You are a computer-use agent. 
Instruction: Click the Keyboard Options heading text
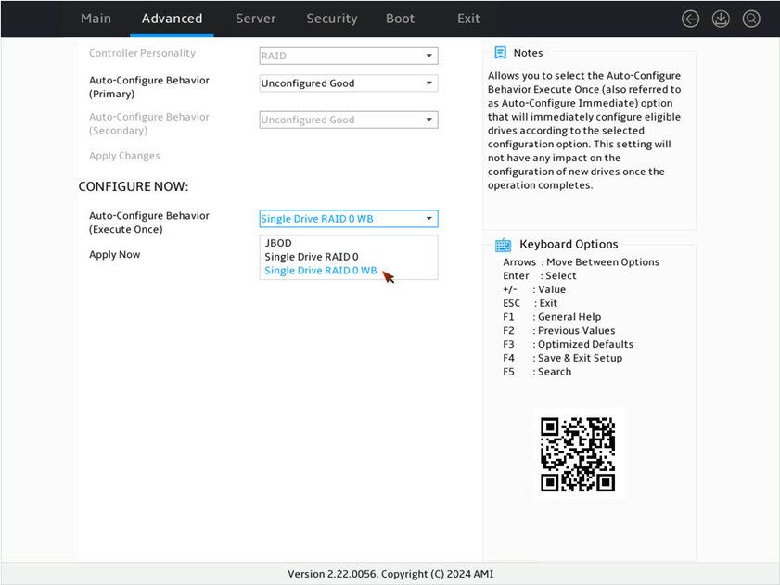tap(569, 244)
